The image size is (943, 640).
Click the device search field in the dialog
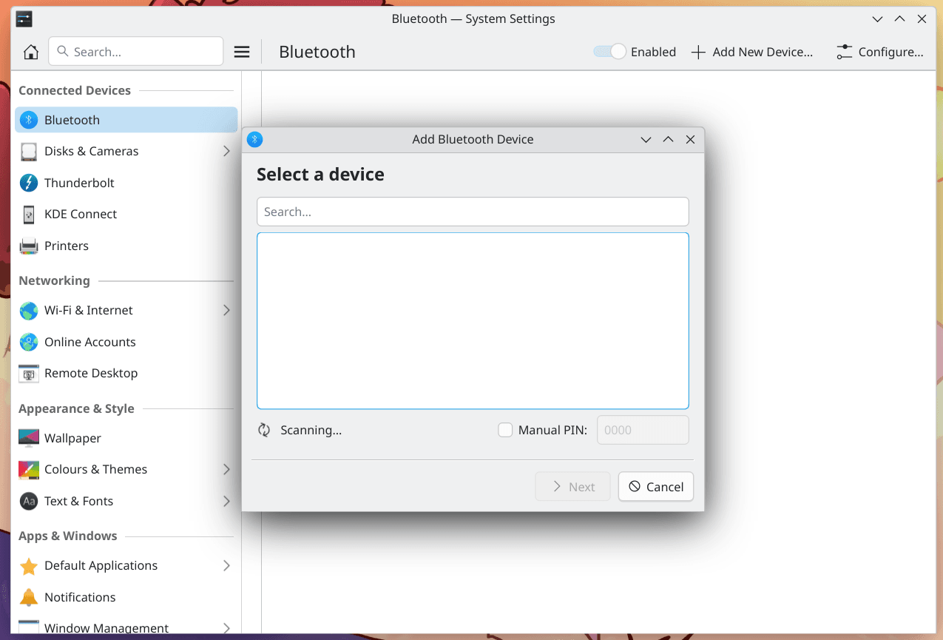click(473, 212)
